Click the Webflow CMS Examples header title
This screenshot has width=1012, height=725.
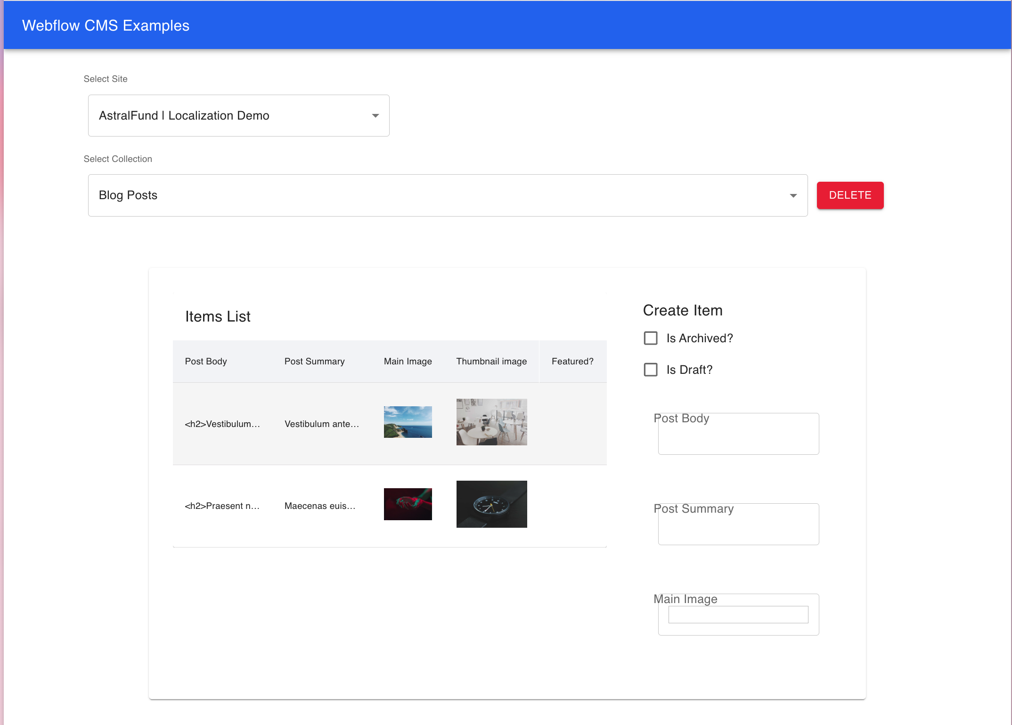[106, 25]
